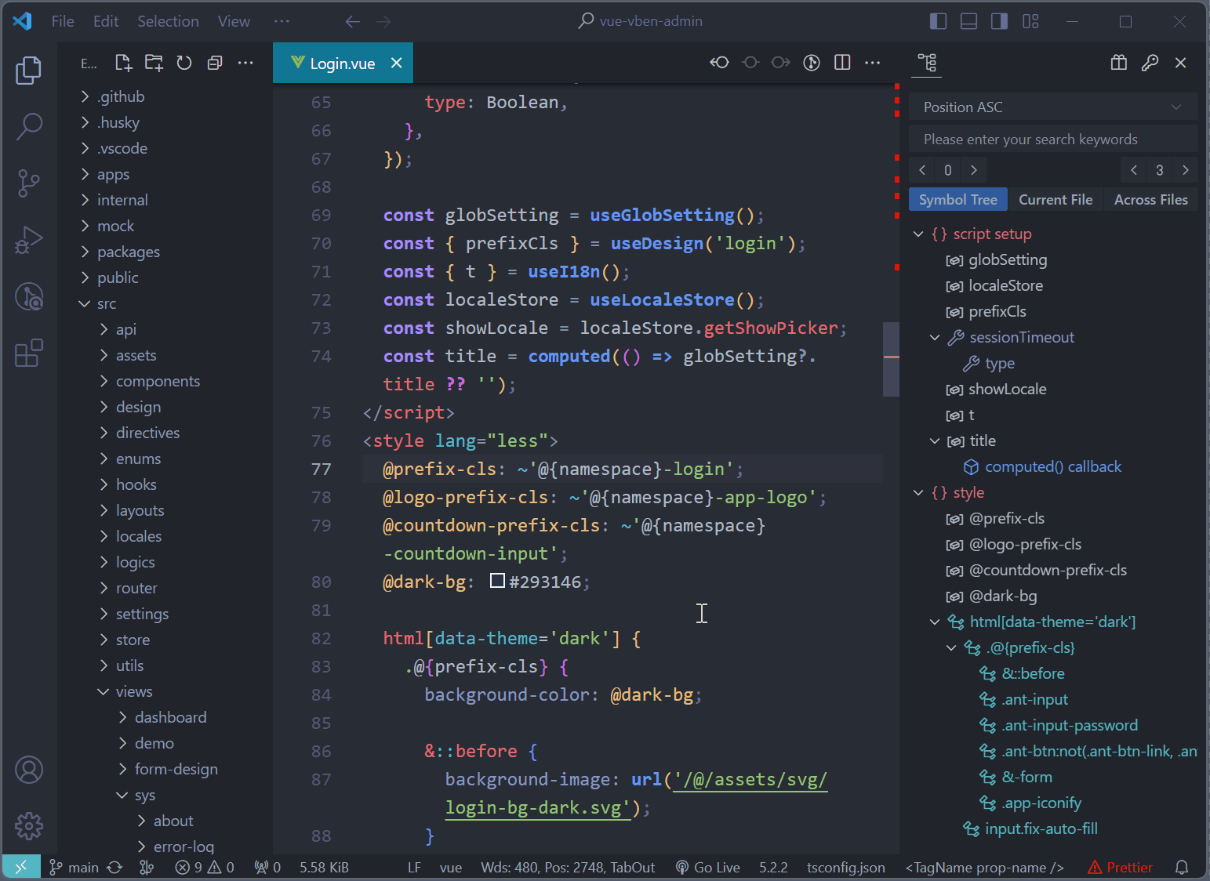Click the symbol tree panel icon
Screen dimensions: 1210x881
[927, 63]
